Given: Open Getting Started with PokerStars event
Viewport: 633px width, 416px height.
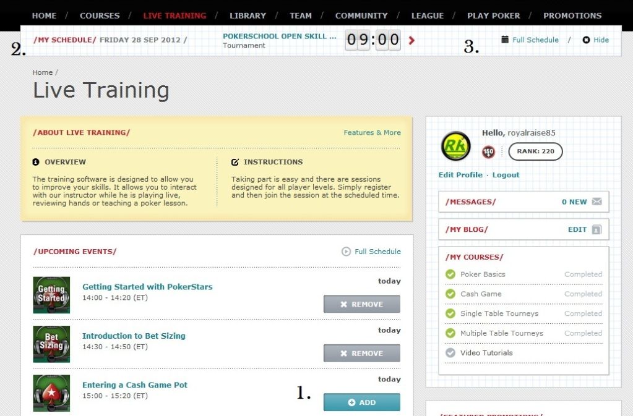Looking at the screenshot, I should [x=147, y=287].
